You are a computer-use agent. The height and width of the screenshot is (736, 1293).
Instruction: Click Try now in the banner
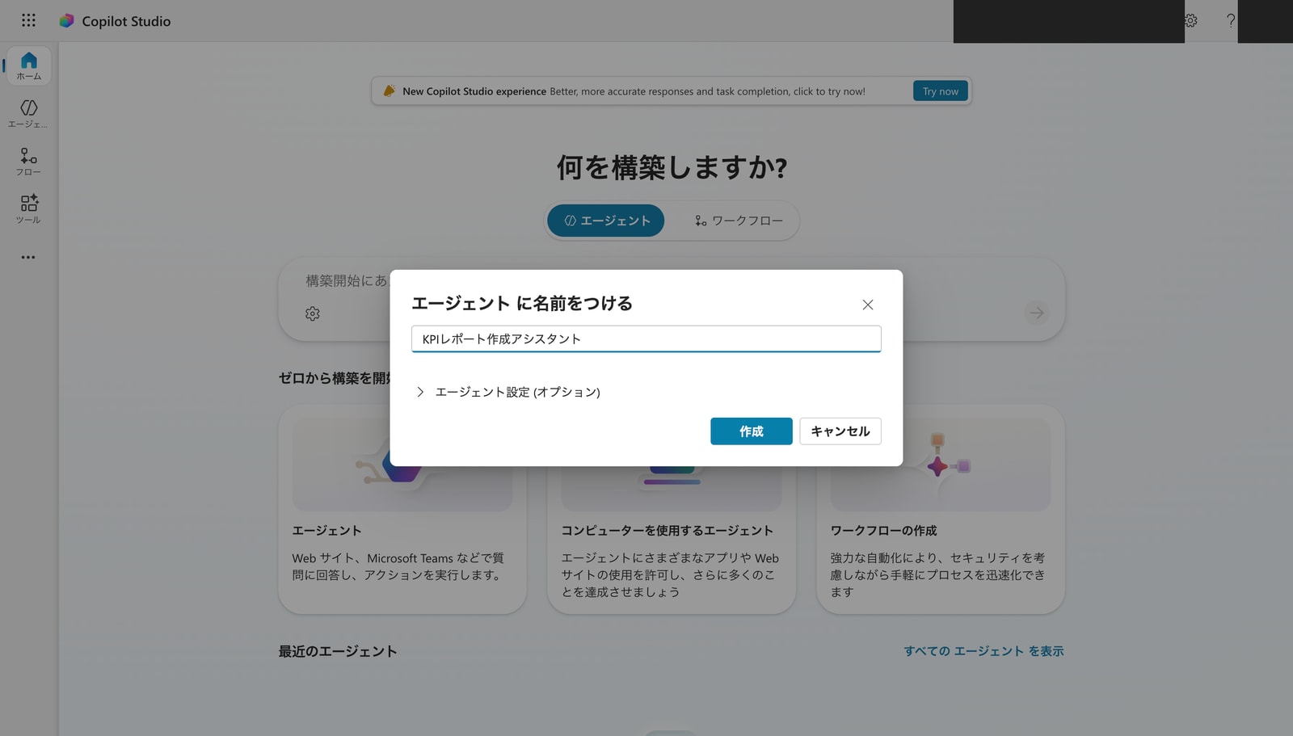[941, 91]
